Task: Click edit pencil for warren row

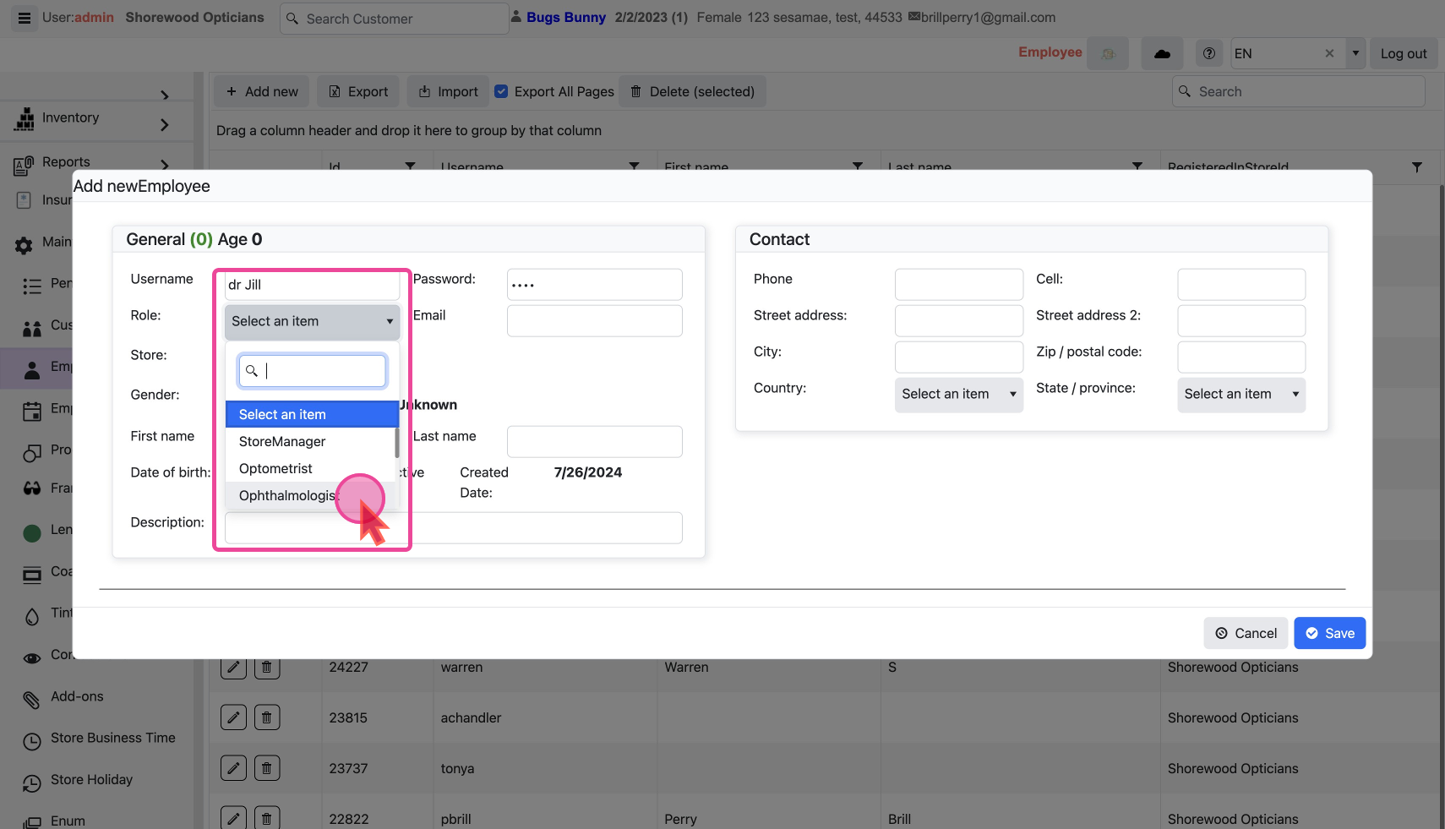Action: [x=233, y=667]
